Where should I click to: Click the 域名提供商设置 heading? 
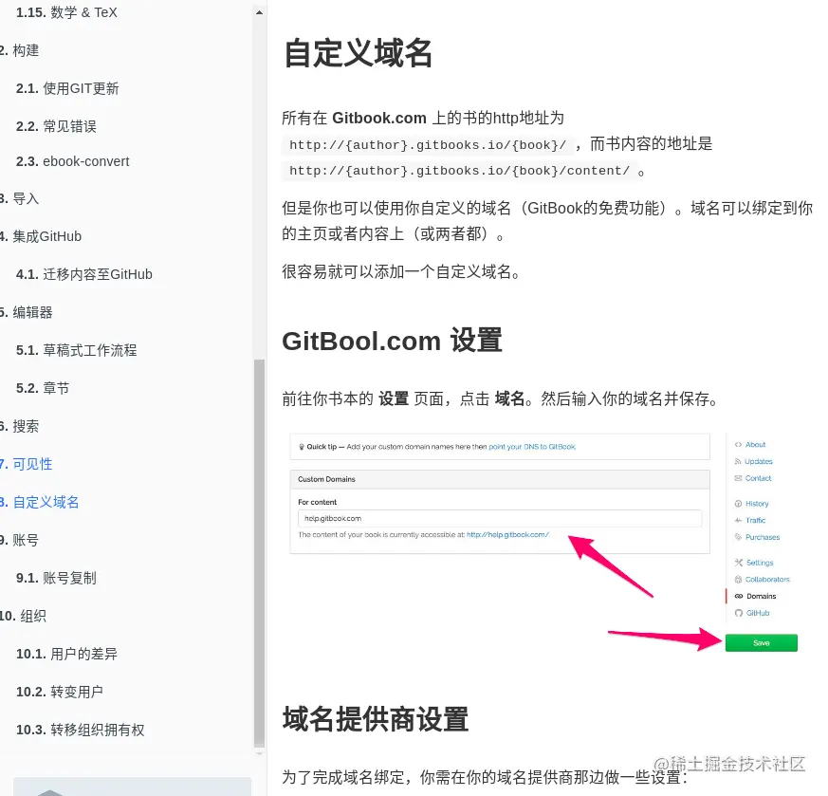376,719
